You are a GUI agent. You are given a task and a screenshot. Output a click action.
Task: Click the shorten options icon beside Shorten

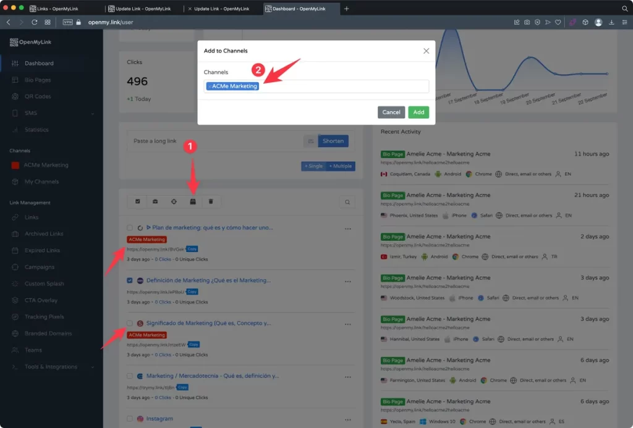coord(310,141)
